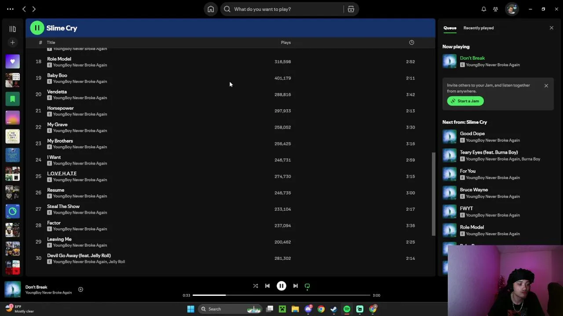Dismiss the Jam invitation banner
This screenshot has height=316, width=563.
point(546,86)
